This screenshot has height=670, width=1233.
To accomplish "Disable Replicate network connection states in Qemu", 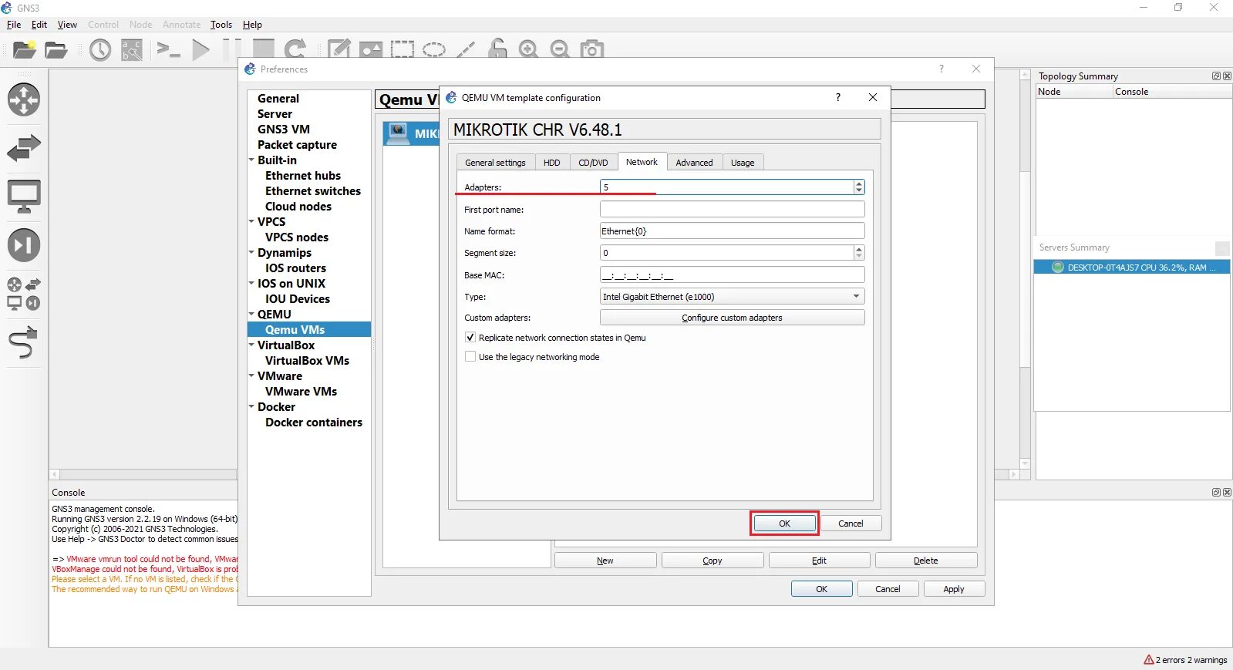I will click(470, 338).
